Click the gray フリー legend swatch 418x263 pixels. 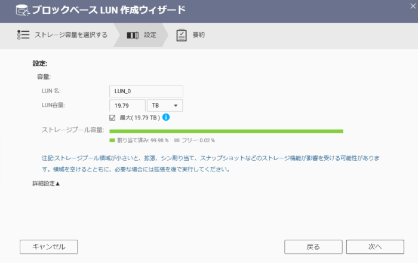tap(176, 140)
